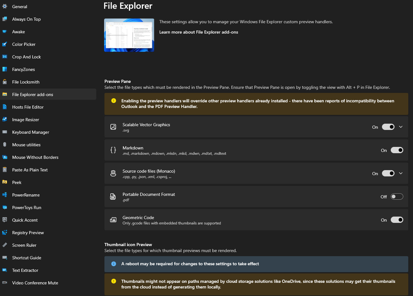Open the PowerToys Run icon
The image size is (413, 296).
tap(6, 207)
